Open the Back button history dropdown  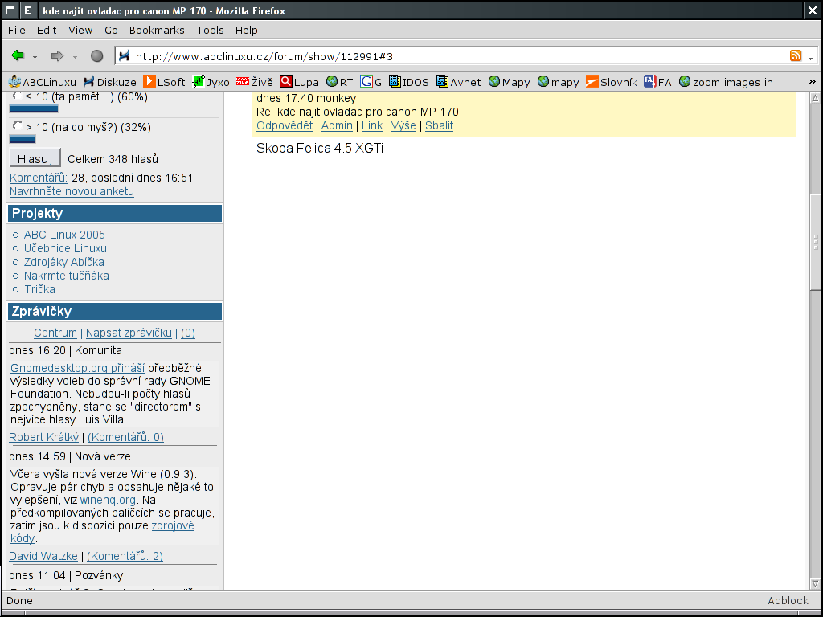click(35, 57)
